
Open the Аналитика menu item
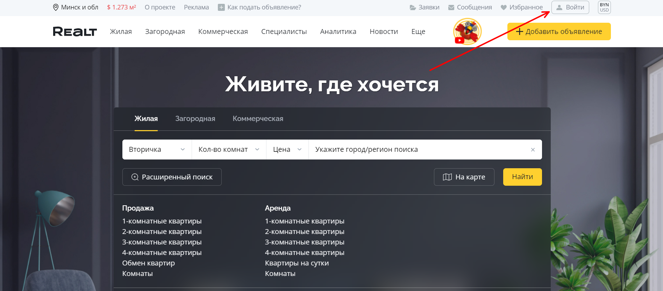[x=338, y=31]
